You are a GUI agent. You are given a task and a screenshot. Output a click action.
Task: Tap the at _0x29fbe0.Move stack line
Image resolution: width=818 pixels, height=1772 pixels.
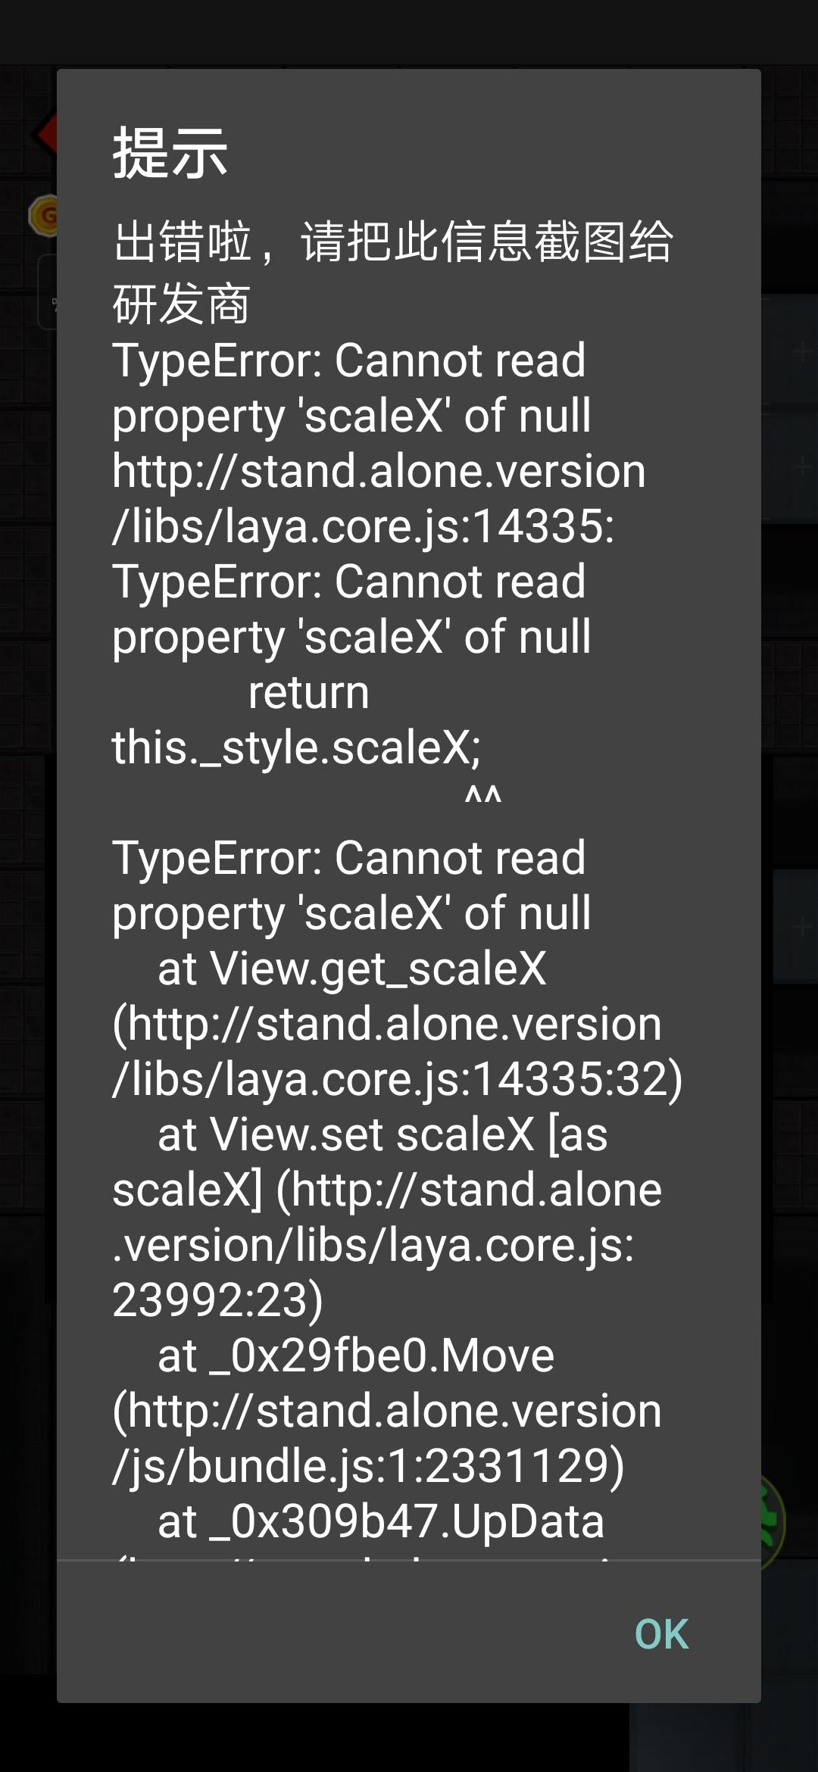355,1356
